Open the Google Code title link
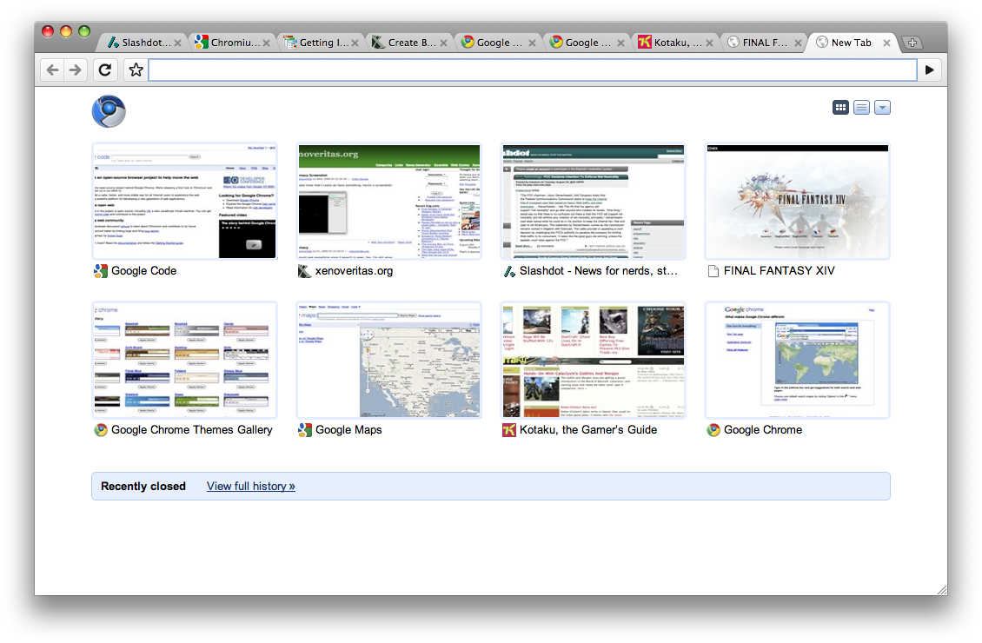The width and height of the screenshot is (982, 643). [x=144, y=271]
